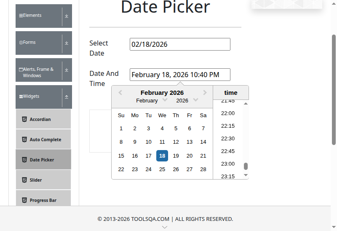
Task: Click the HTML5 icon next to Slider
Action: [24, 180]
